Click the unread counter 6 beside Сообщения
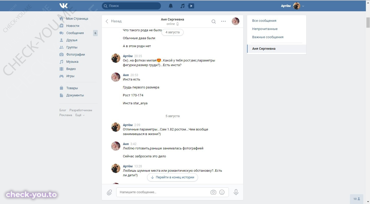Viewport: 370px width, 204px height. (x=95, y=33)
